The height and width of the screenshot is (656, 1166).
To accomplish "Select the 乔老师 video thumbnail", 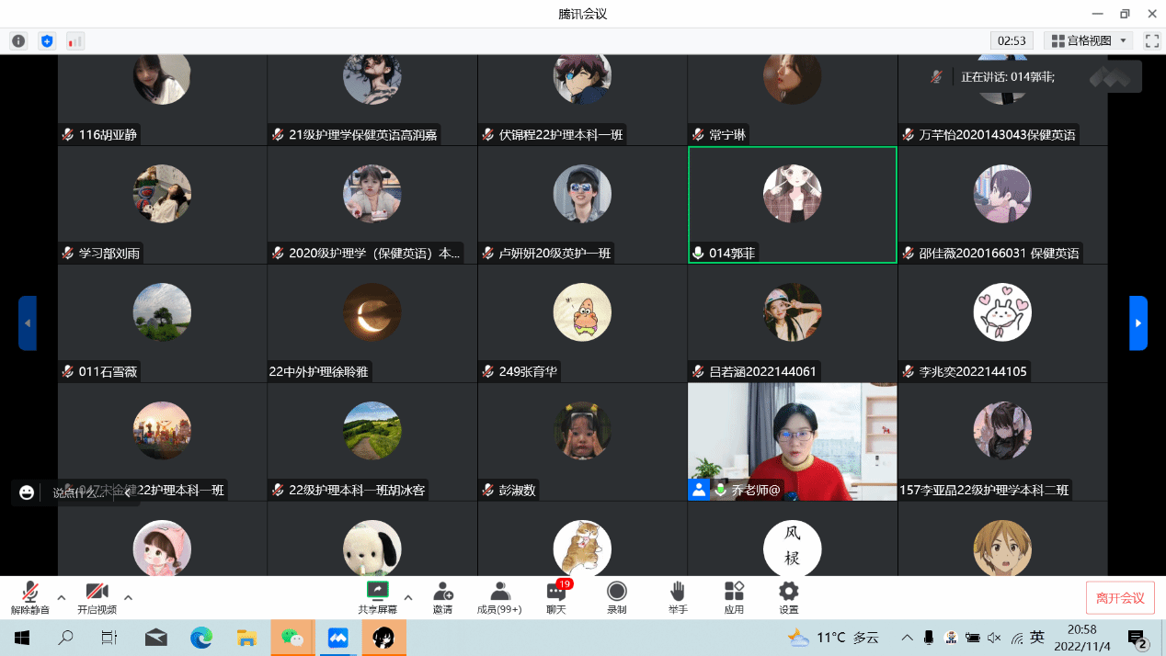I will point(792,441).
